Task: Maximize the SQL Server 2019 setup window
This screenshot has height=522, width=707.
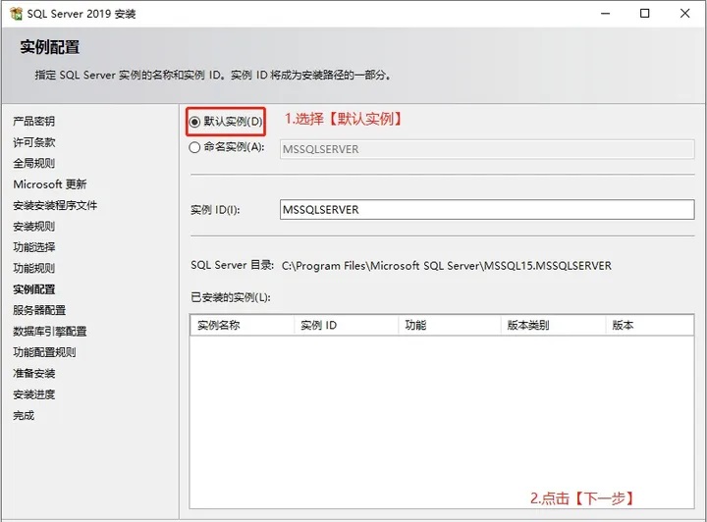Action: point(645,14)
